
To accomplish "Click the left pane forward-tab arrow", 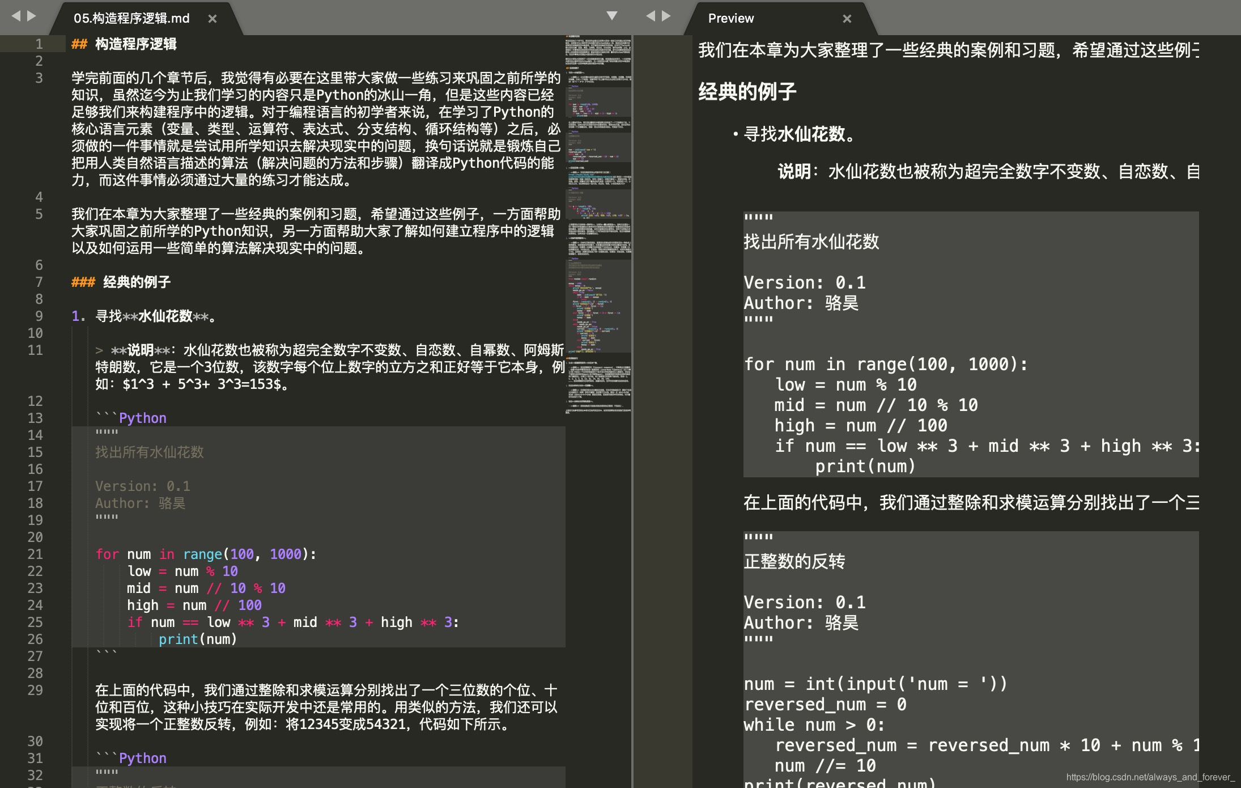I will tap(32, 16).
